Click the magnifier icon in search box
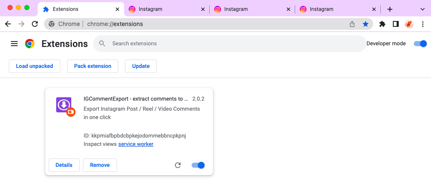The width and height of the screenshot is (431, 187). click(x=102, y=44)
